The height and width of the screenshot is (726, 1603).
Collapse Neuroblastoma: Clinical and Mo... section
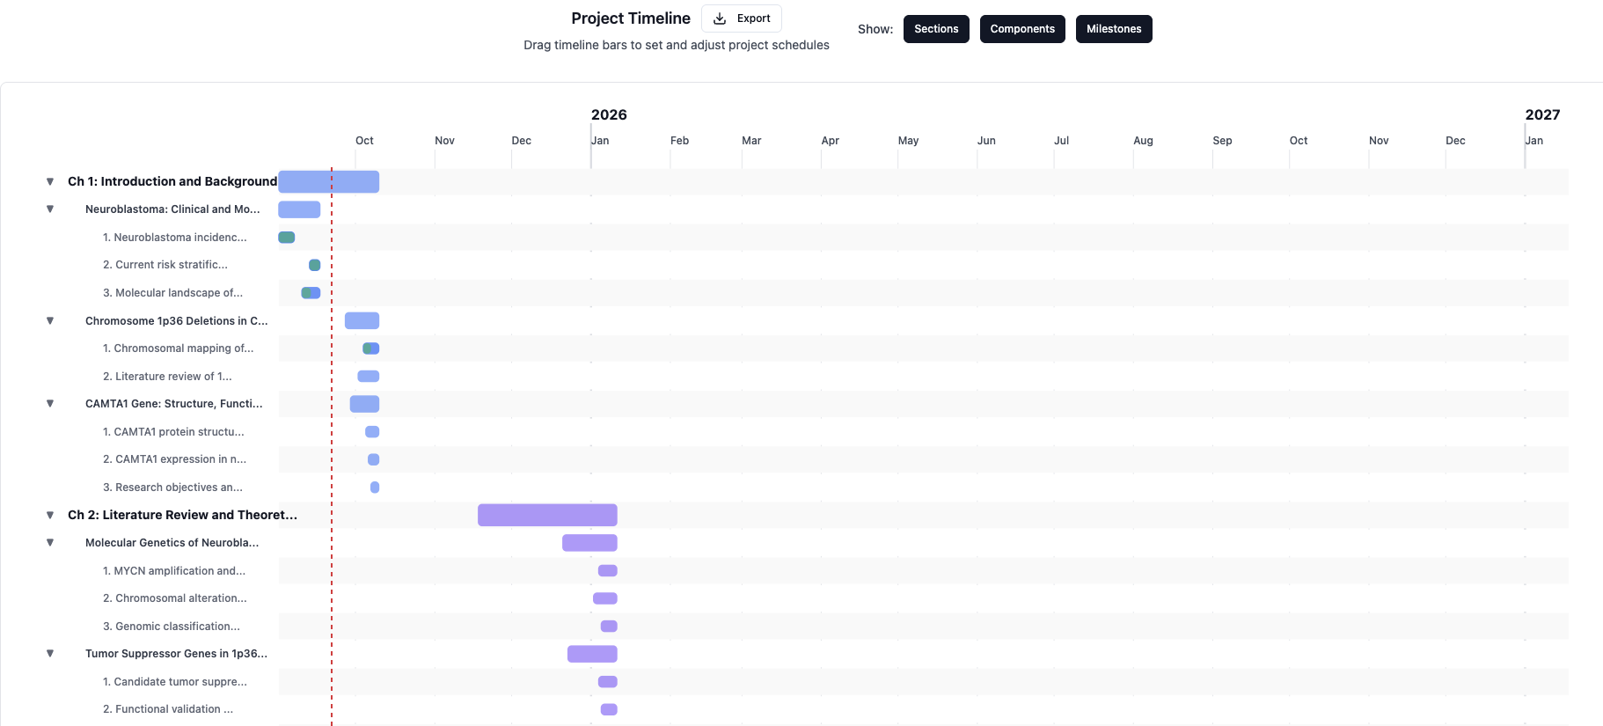point(50,209)
